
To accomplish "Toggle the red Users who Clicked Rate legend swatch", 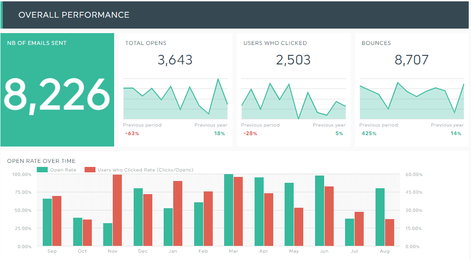I will coord(90,170).
